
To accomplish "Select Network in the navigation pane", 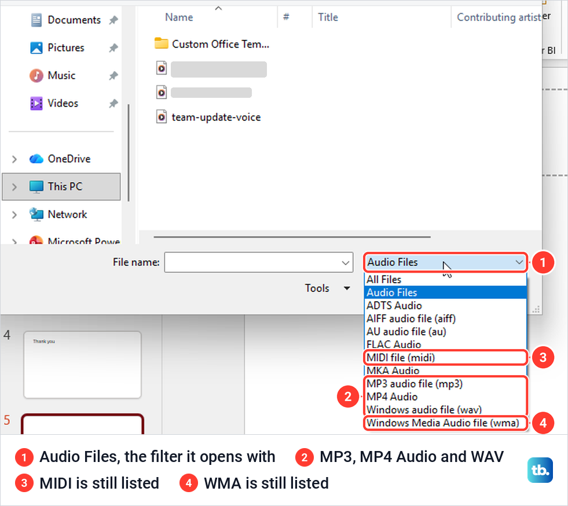I will point(67,214).
